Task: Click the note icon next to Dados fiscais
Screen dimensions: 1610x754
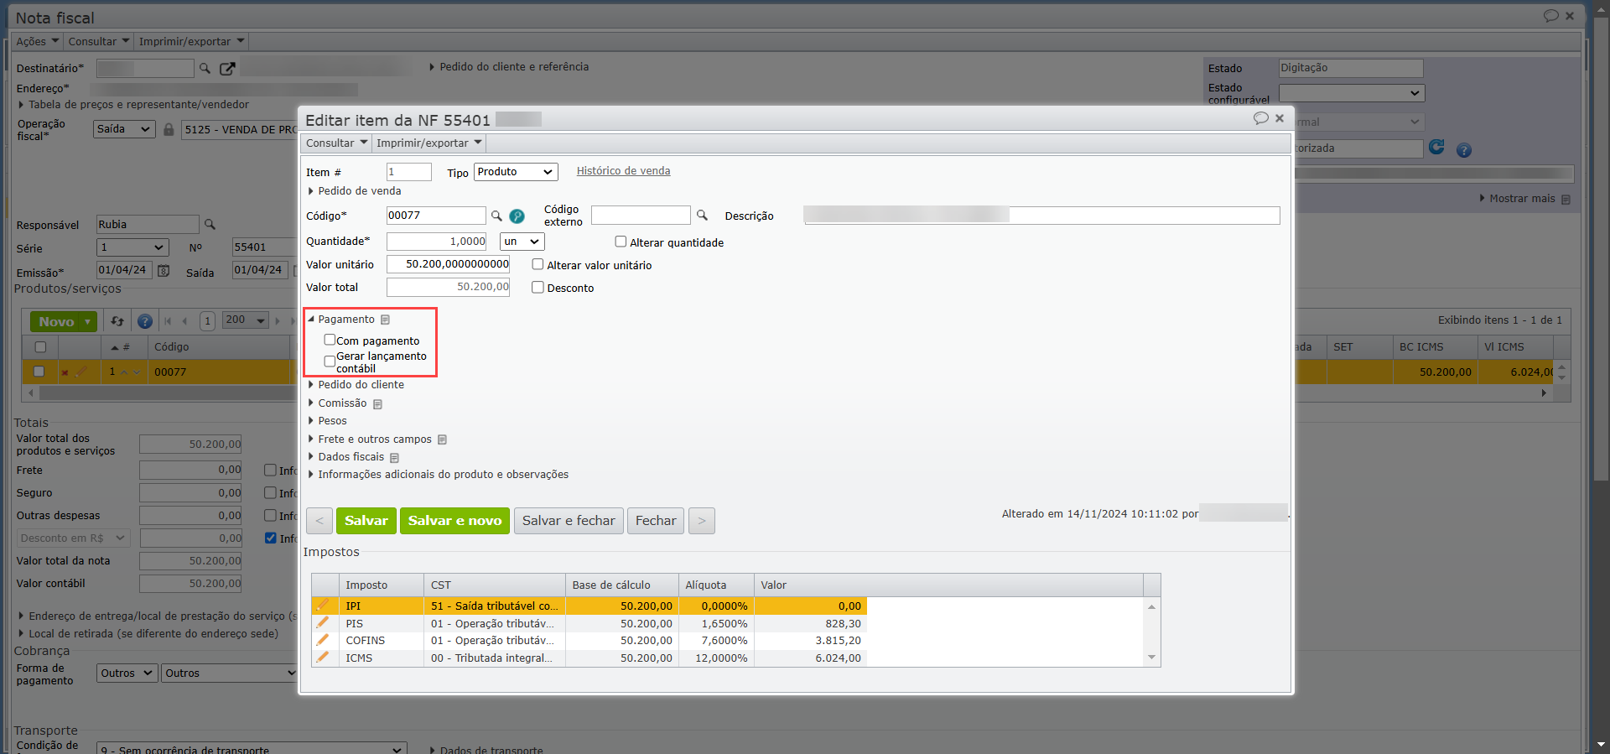Action: [395, 458]
